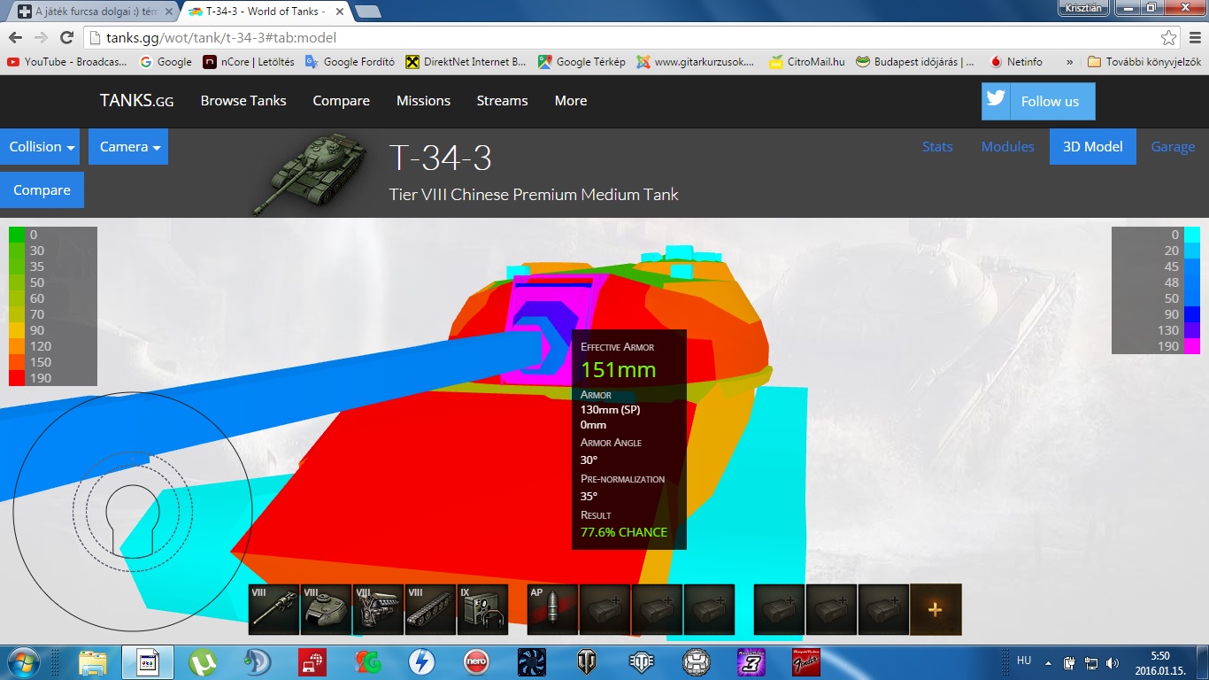Open Google Térkép bookmark

point(581,62)
